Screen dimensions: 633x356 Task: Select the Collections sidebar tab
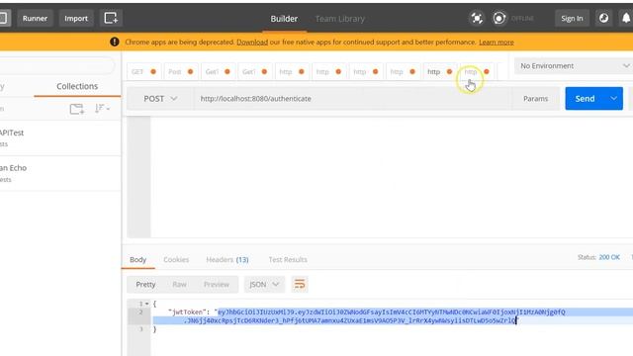[77, 86]
